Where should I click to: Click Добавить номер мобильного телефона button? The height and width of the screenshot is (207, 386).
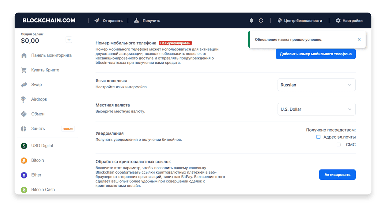click(x=316, y=54)
